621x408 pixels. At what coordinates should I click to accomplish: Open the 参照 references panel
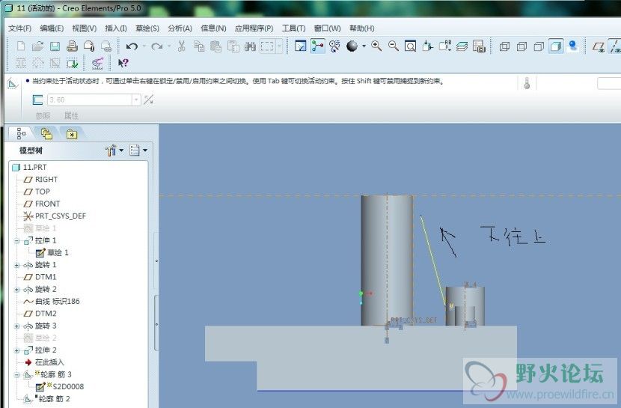tap(43, 116)
